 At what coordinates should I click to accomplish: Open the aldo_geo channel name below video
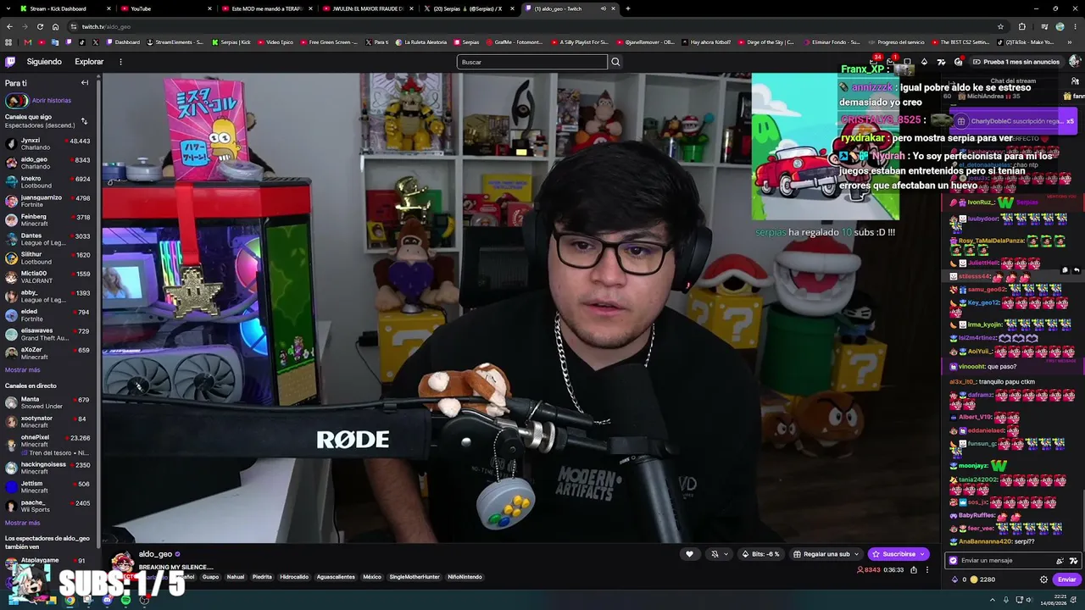pyautogui.click(x=155, y=554)
